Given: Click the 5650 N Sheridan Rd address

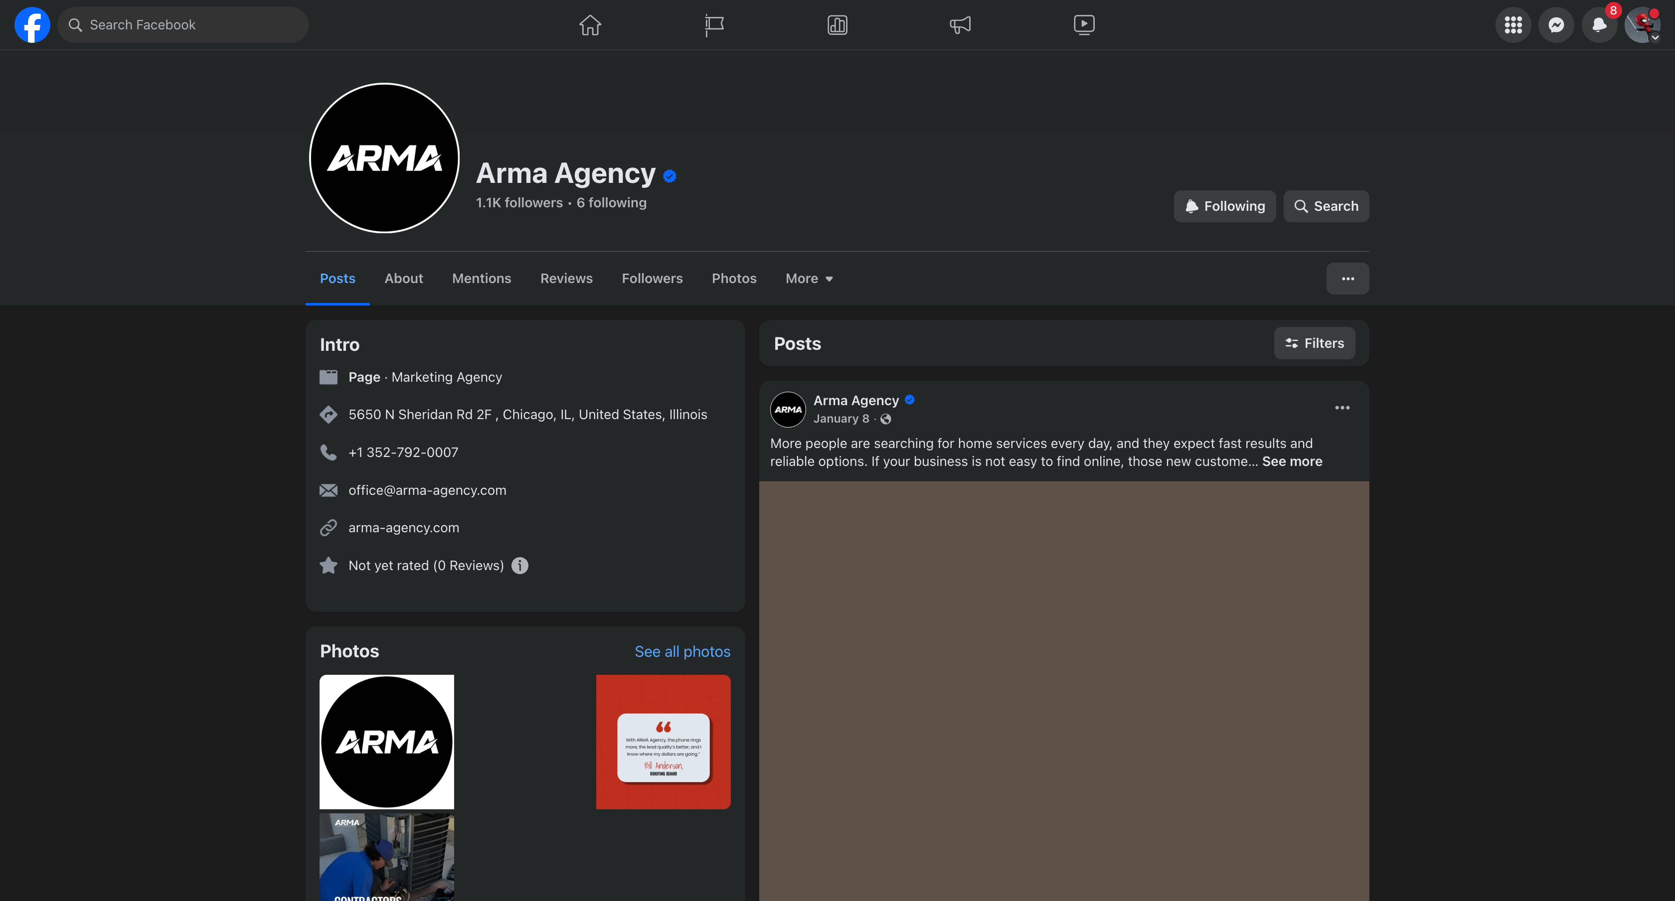Looking at the screenshot, I should click(527, 415).
